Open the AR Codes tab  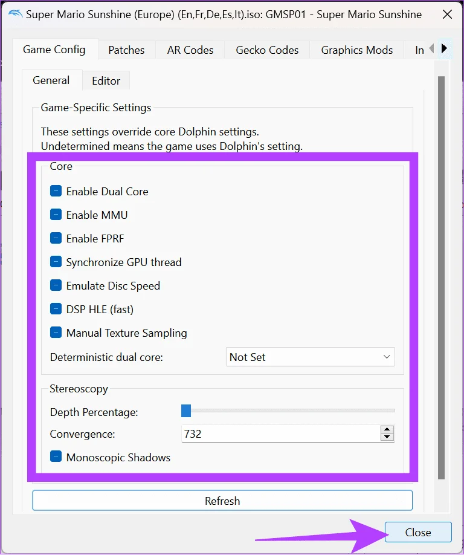(190, 50)
